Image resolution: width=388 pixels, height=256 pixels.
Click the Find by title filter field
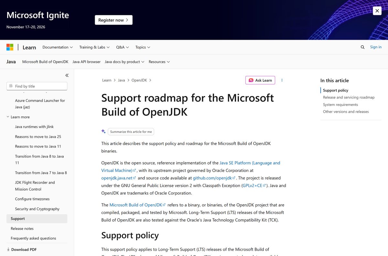37,86
